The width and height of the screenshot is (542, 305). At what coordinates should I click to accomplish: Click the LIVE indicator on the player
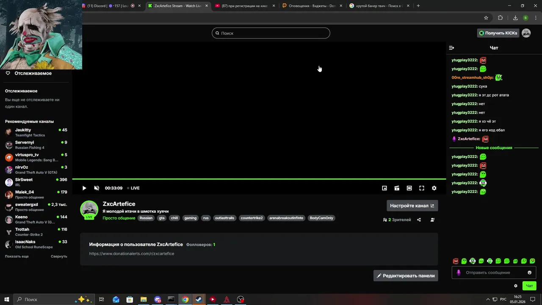click(x=133, y=188)
